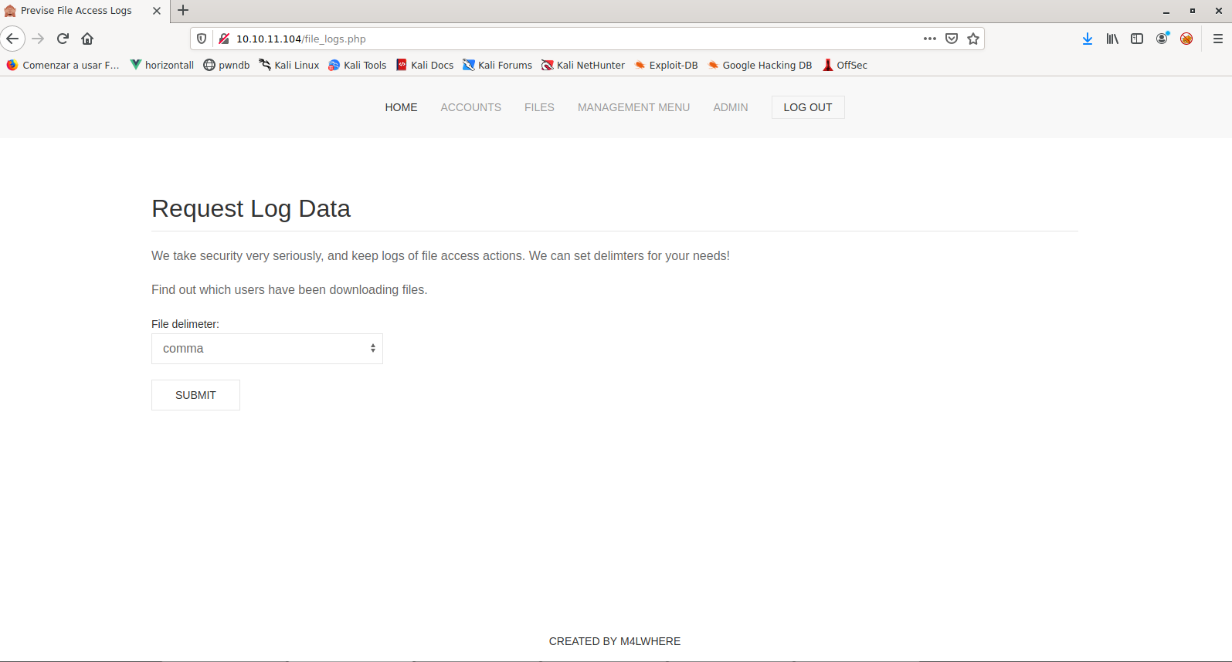Expand the File delimeter comma dropdown
The height and width of the screenshot is (662, 1232).
click(267, 349)
